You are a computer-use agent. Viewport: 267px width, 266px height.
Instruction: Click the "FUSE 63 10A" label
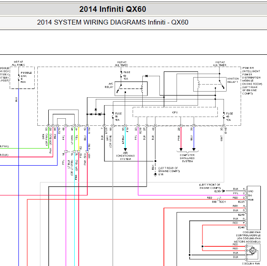(x=126, y=75)
